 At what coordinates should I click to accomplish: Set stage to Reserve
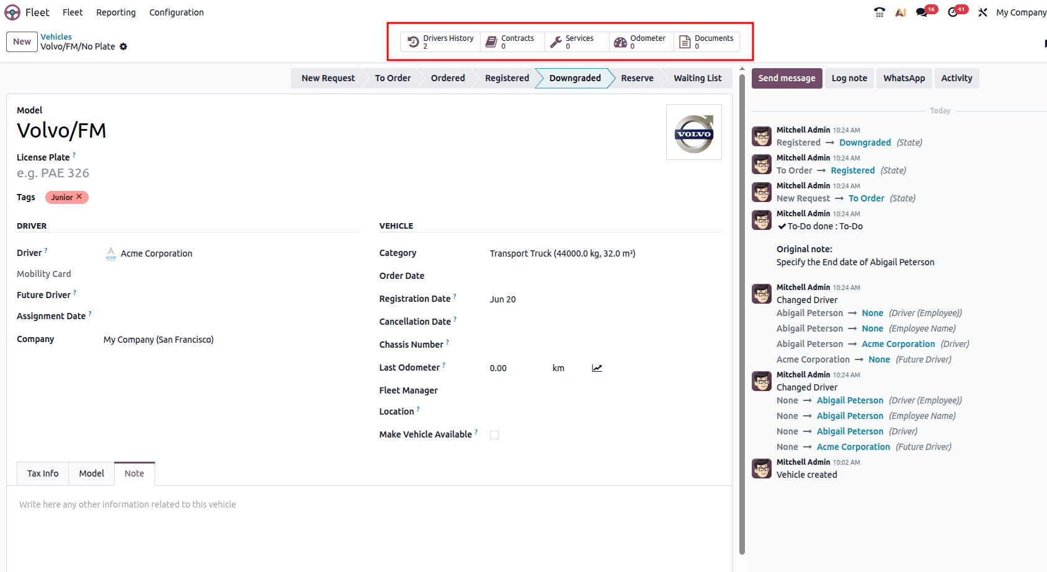pos(637,78)
